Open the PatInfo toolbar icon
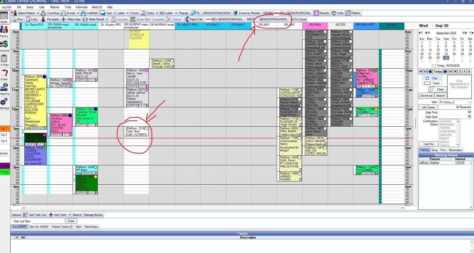The width and height of the screenshot is (474, 253). tap(348, 13)
